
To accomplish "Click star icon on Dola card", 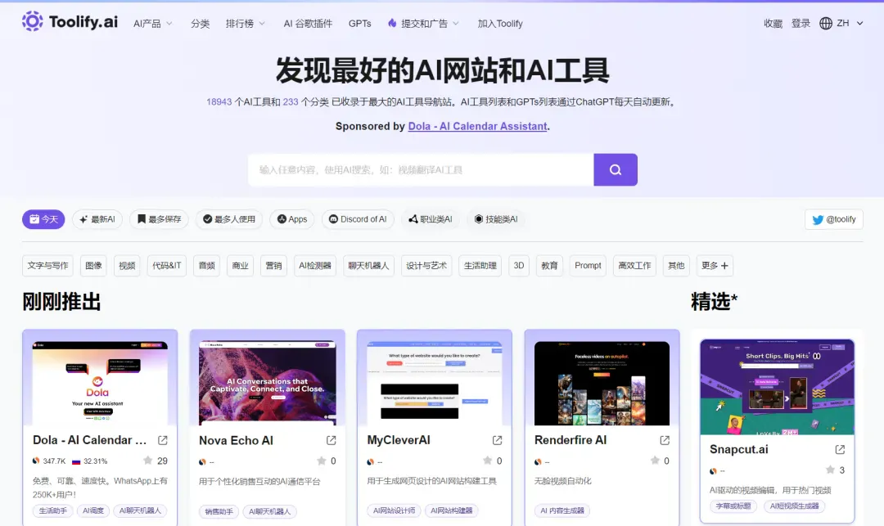I will tap(147, 460).
